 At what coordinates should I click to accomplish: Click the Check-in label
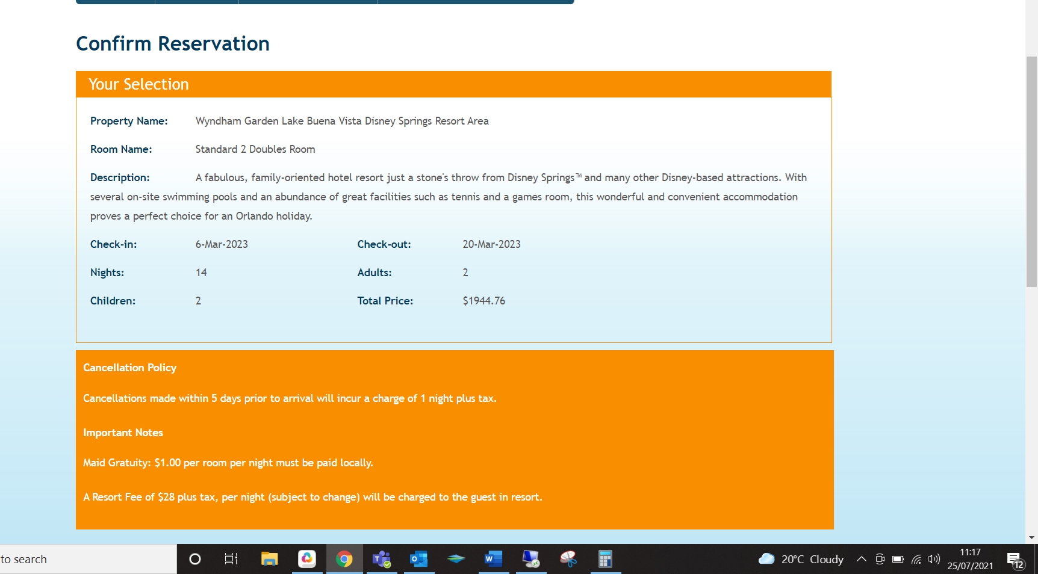pyautogui.click(x=113, y=244)
